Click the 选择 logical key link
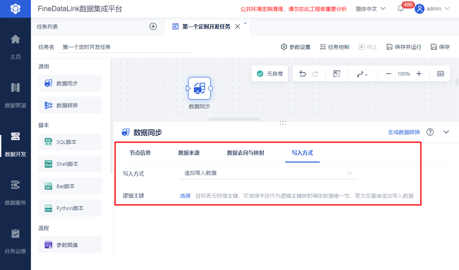 tap(185, 196)
